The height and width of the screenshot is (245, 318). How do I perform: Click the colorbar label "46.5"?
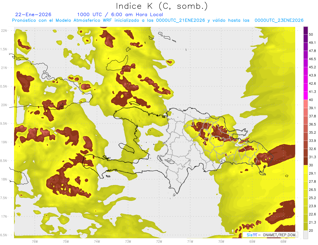point(312,59)
